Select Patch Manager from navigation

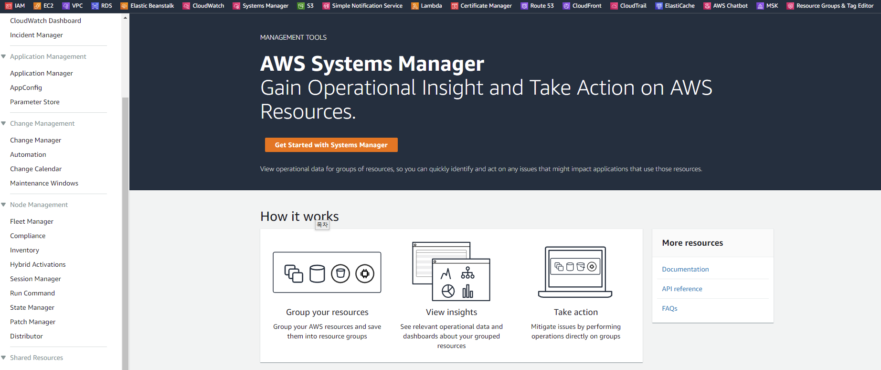[32, 322]
